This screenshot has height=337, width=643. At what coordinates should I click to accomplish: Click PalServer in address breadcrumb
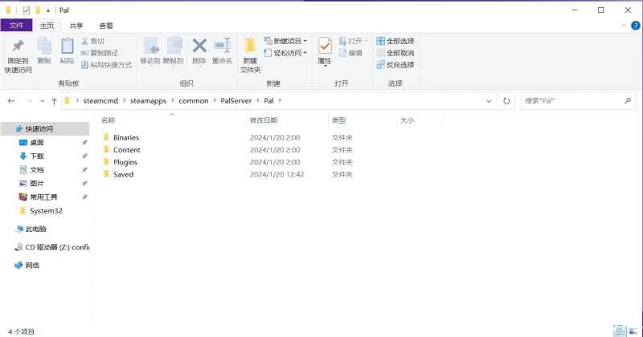235,101
